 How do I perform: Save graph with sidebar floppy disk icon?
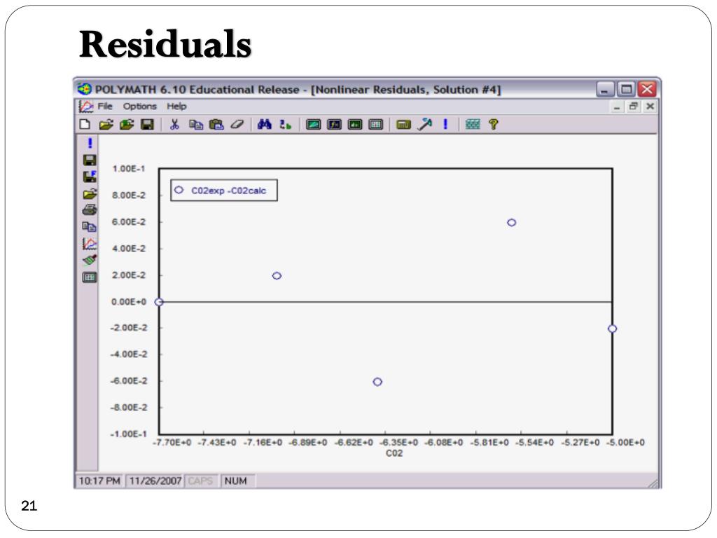[90, 160]
